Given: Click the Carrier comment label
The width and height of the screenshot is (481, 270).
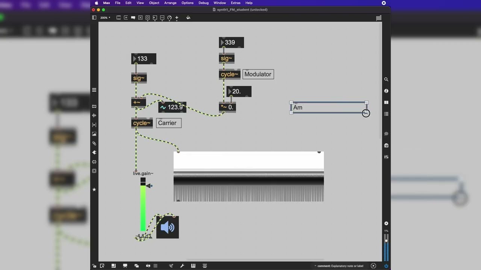Looking at the screenshot, I should point(169,123).
